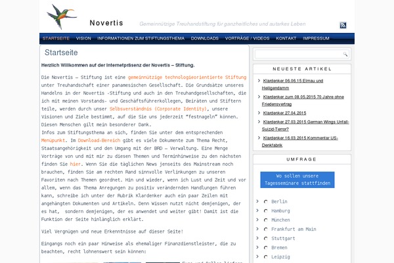Open article Klardenker 27.03.2015 German Wings

[x=305, y=126]
